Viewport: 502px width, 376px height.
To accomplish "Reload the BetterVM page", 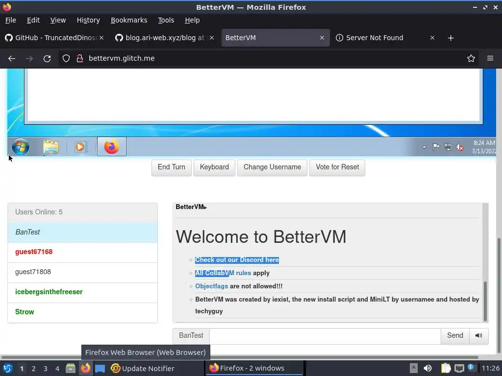I will click(47, 59).
